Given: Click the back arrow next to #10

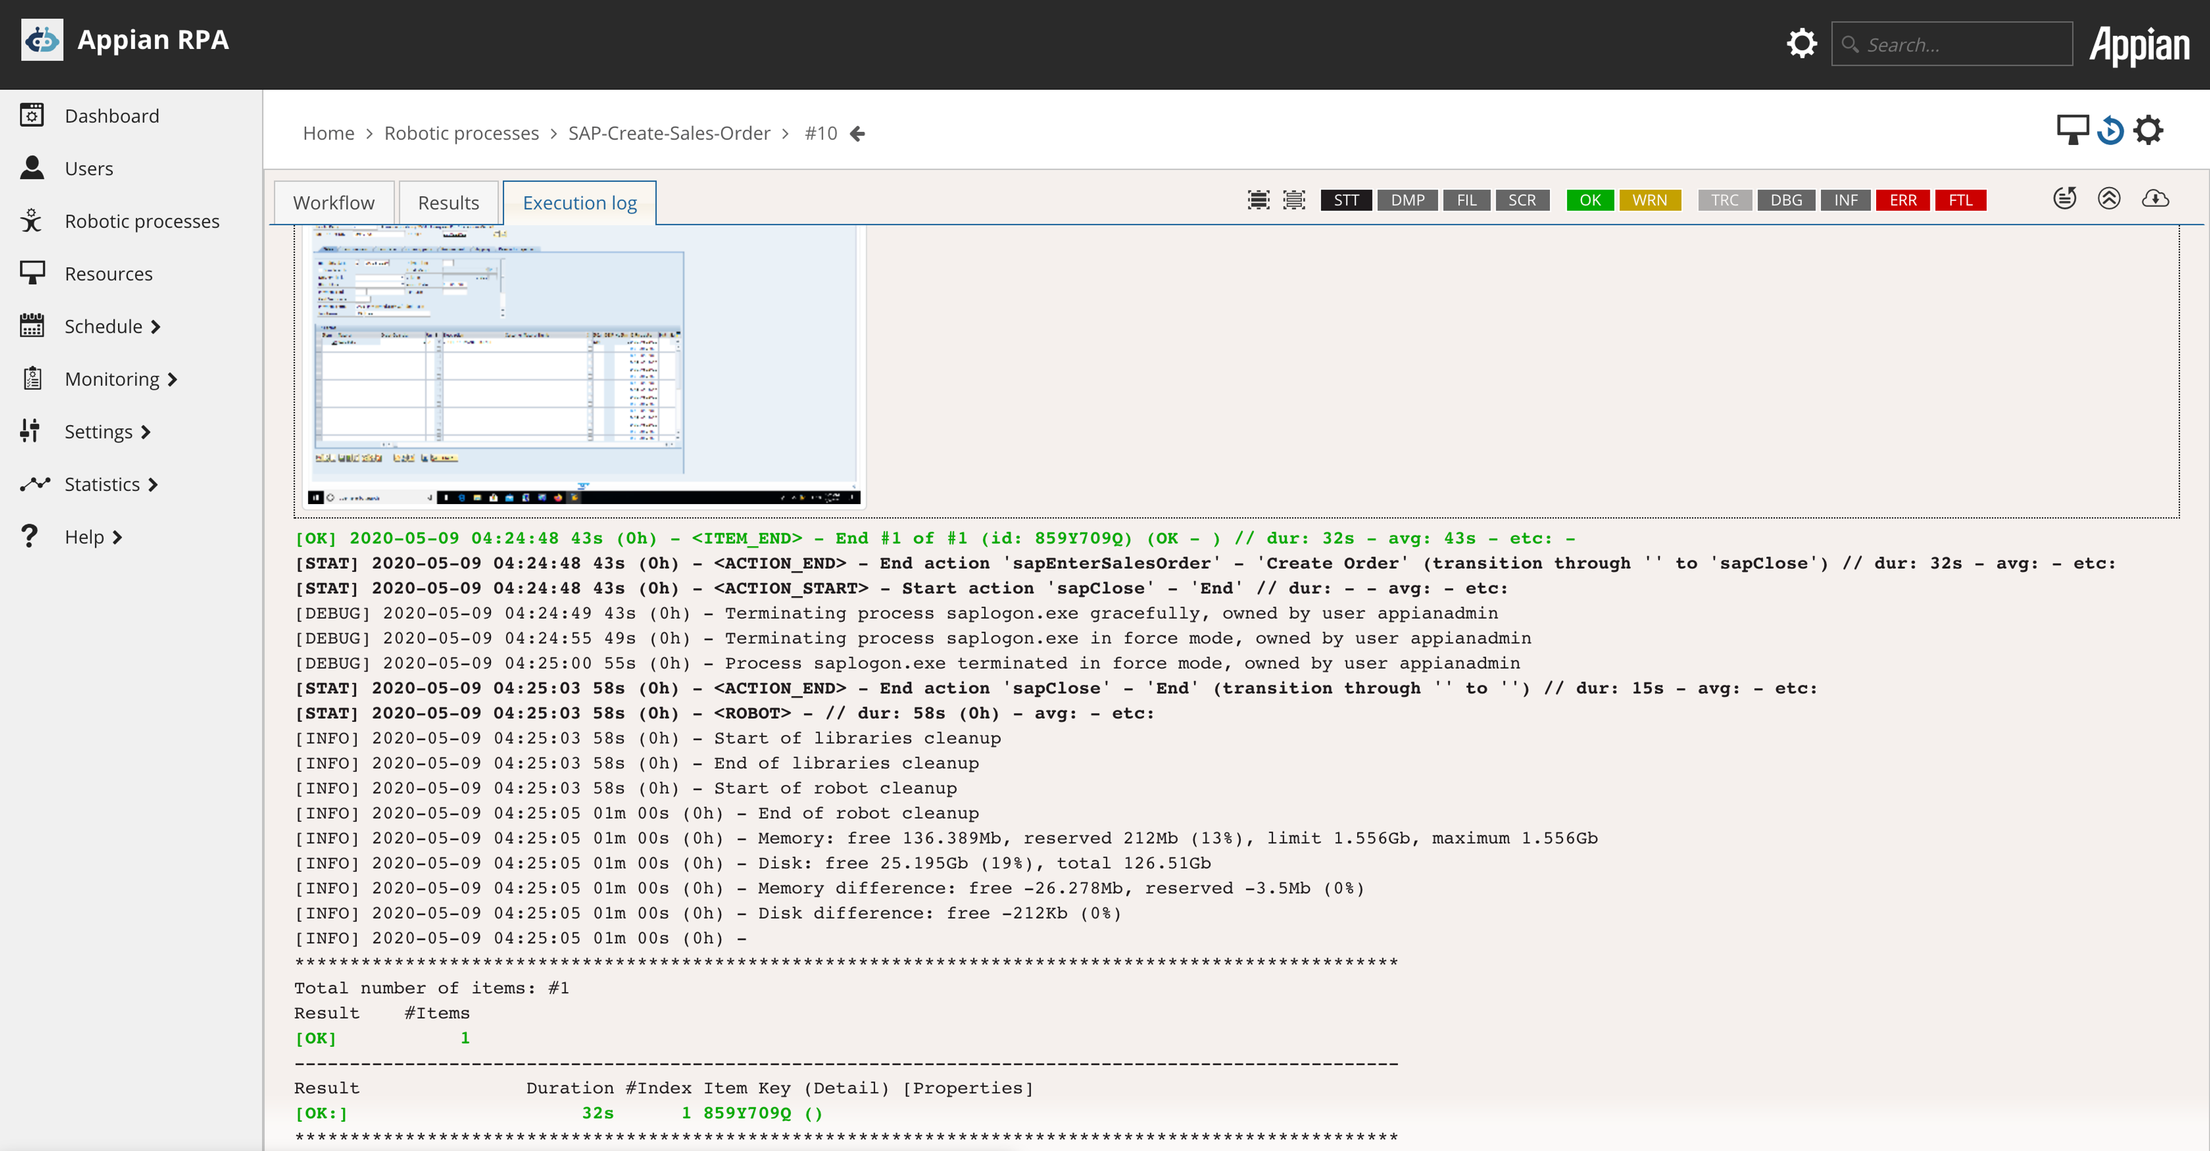Looking at the screenshot, I should pos(857,133).
